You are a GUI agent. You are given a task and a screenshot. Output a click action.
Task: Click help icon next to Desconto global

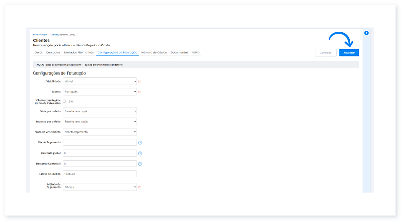click(x=140, y=153)
